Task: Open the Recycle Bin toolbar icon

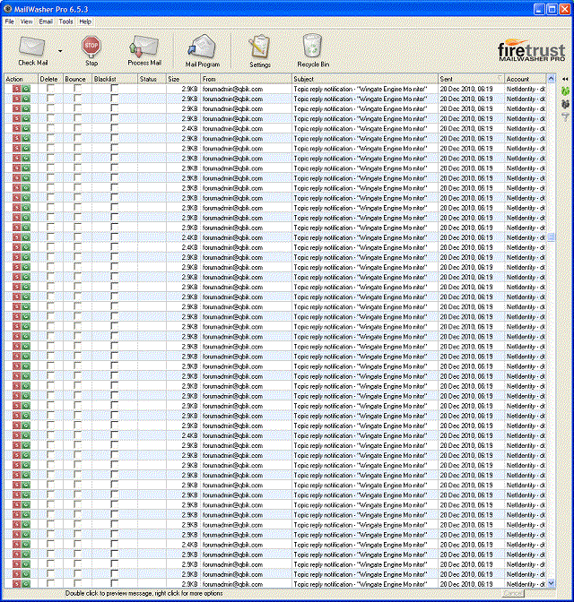Action: pyautogui.click(x=312, y=46)
